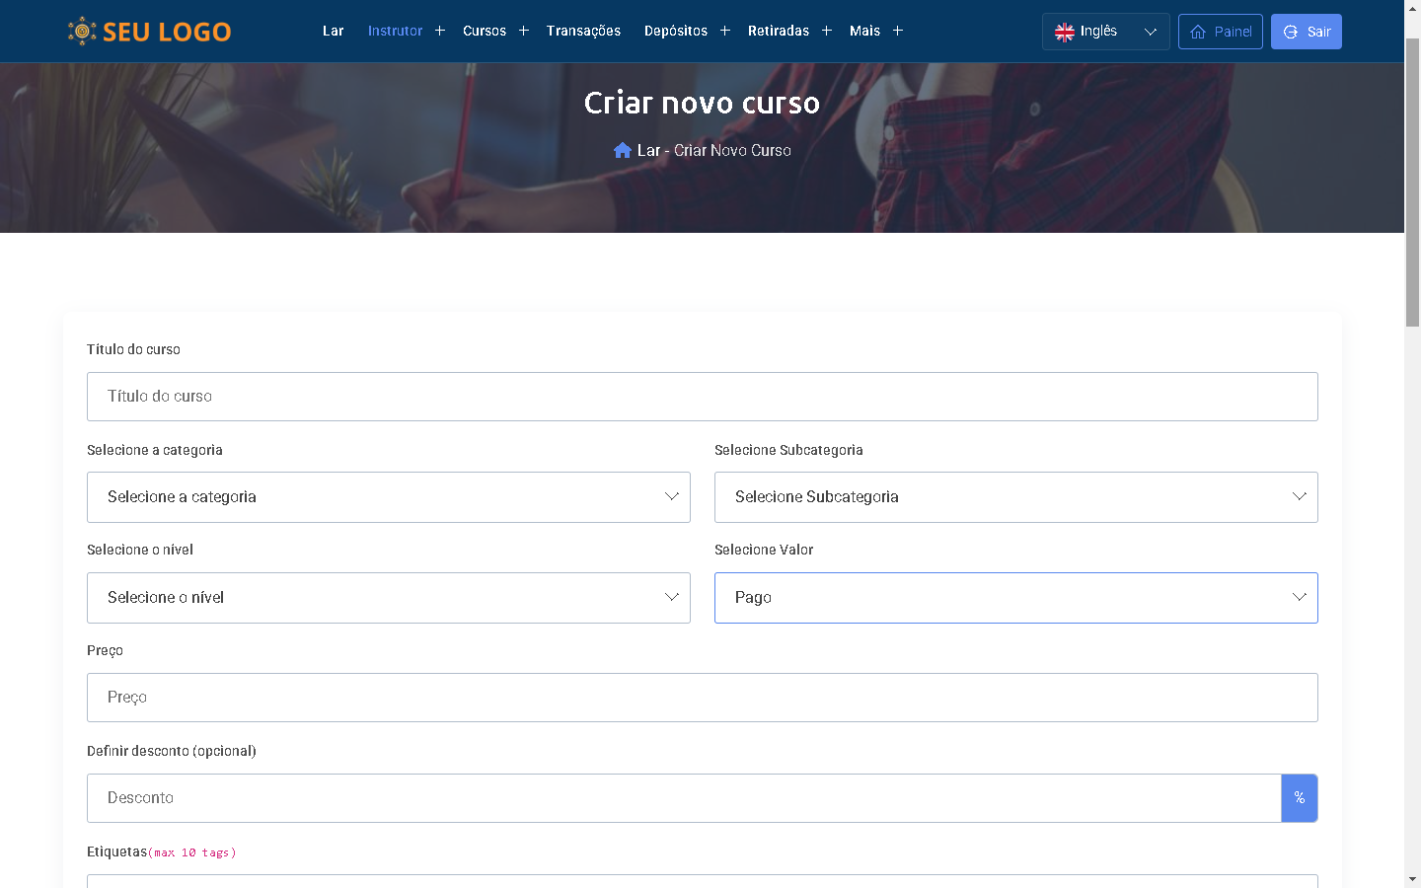Viewport: 1421px width, 888px height.
Task: Click the Painel button
Action: pyautogui.click(x=1220, y=32)
